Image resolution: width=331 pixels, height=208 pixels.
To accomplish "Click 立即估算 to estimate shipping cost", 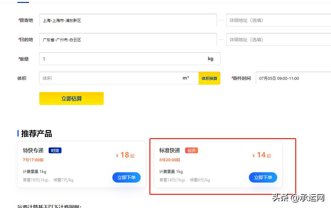I will tap(71, 99).
